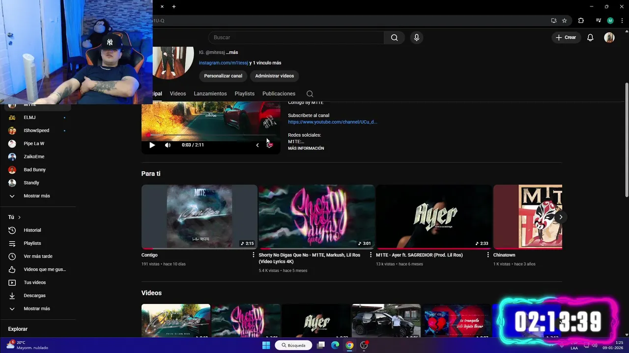
Task: Open the Crear menu
Action: tap(566, 37)
